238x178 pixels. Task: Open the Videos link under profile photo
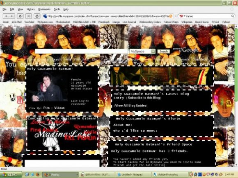click(59, 108)
